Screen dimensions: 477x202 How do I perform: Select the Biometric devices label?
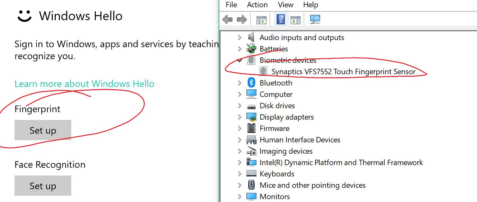coord(288,60)
